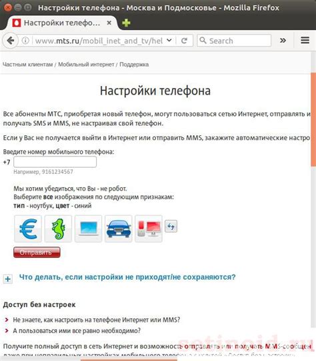Image resolution: width=316 pixels, height=361 pixels.
Task: Click the search magnifier icon
Action: click(x=203, y=40)
